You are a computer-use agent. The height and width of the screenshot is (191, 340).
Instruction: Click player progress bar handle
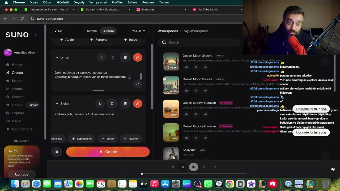(142, 174)
